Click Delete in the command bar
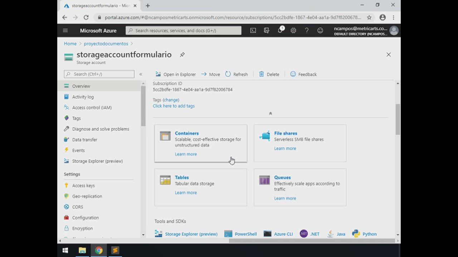 [269, 74]
